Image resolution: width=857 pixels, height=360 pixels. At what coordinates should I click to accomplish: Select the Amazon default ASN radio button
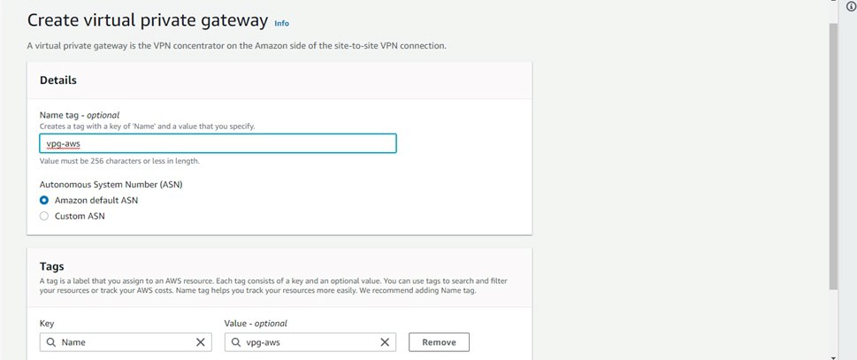pos(44,200)
